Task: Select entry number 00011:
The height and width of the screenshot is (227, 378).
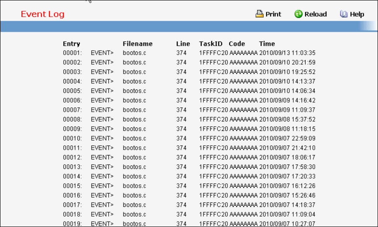Action: (x=72, y=148)
